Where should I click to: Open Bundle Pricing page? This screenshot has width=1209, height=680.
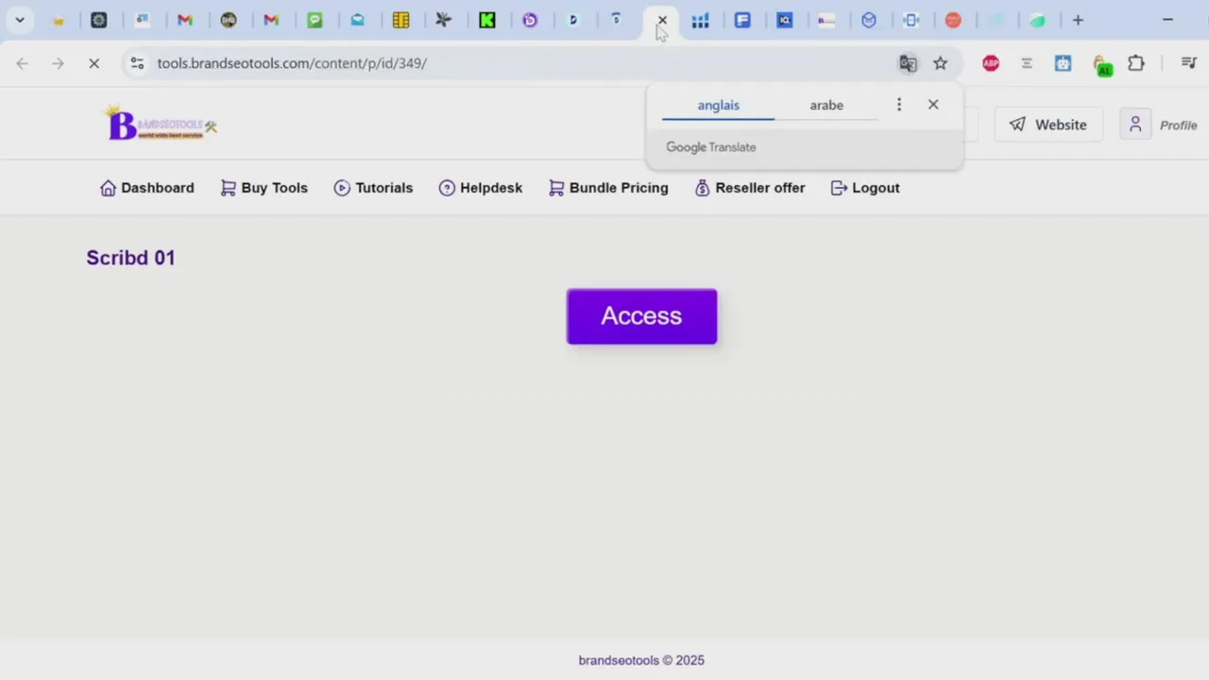(x=608, y=188)
